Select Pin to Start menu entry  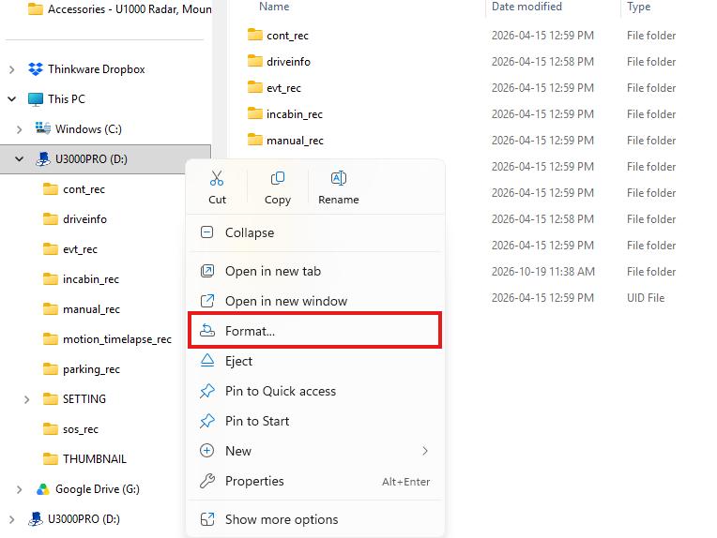(315, 421)
